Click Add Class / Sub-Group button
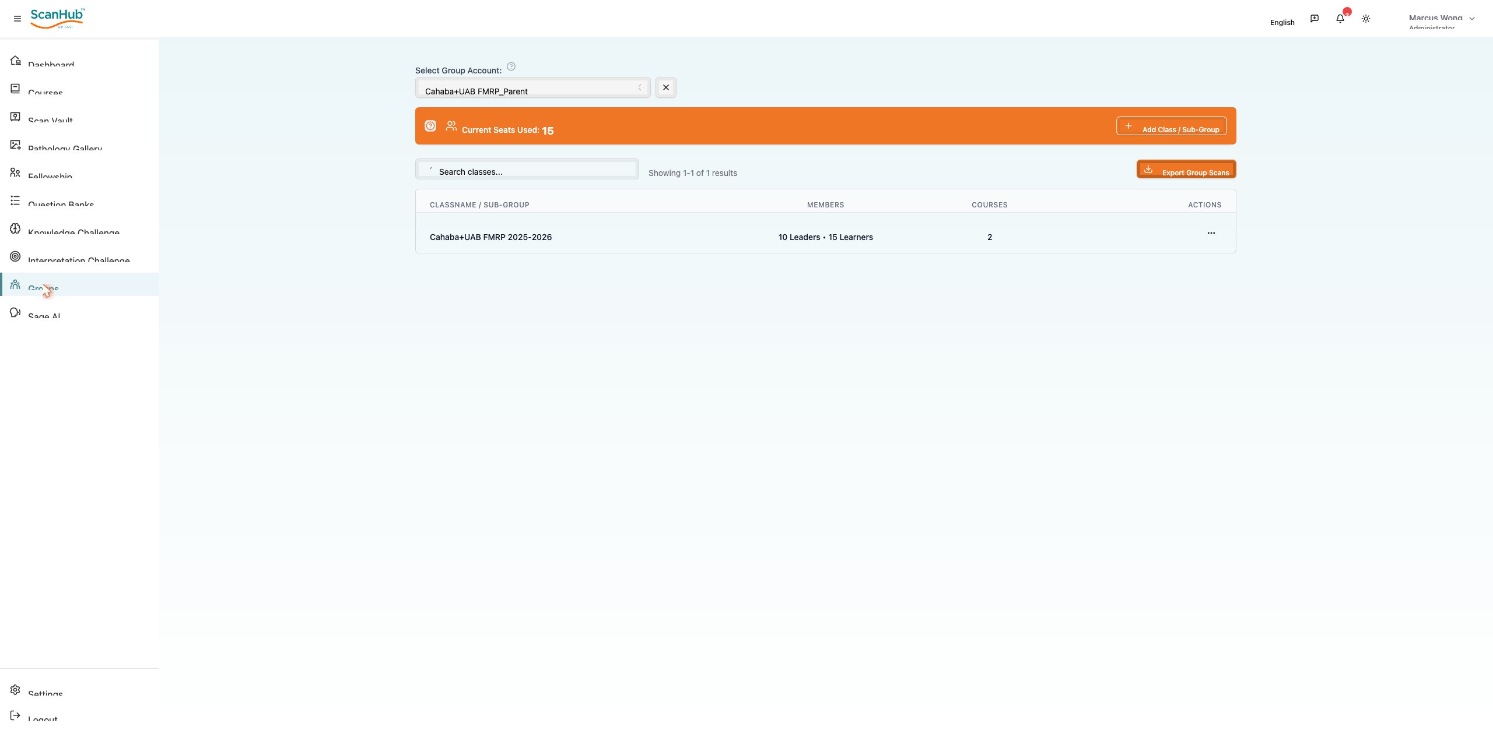This screenshot has width=1493, height=741. click(x=1172, y=126)
